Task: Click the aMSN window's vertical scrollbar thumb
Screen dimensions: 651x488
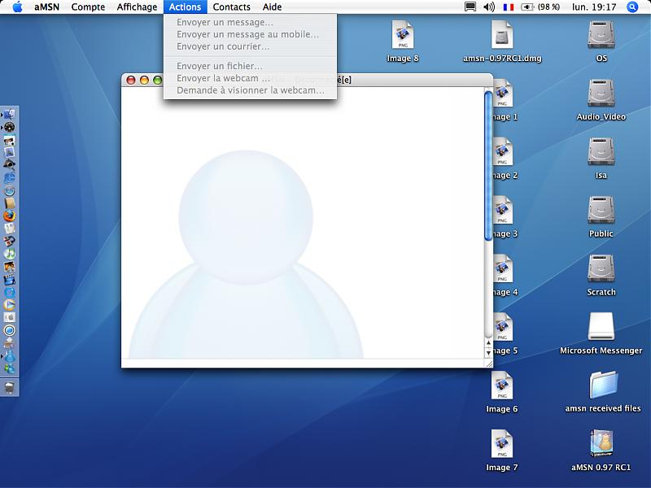Action: click(x=487, y=167)
